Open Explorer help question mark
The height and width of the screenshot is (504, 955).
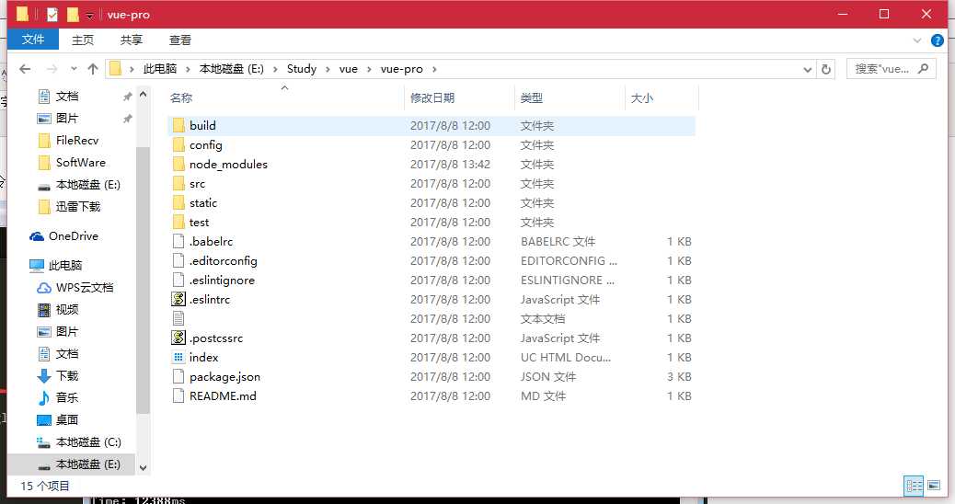point(938,40)
